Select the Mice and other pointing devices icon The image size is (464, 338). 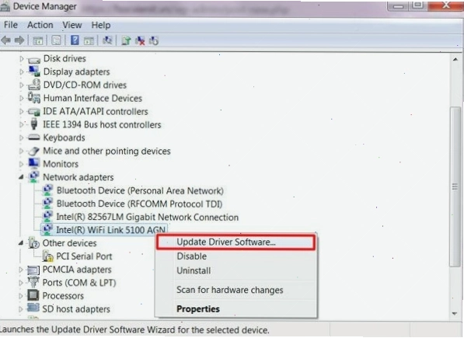pos(34,151)
